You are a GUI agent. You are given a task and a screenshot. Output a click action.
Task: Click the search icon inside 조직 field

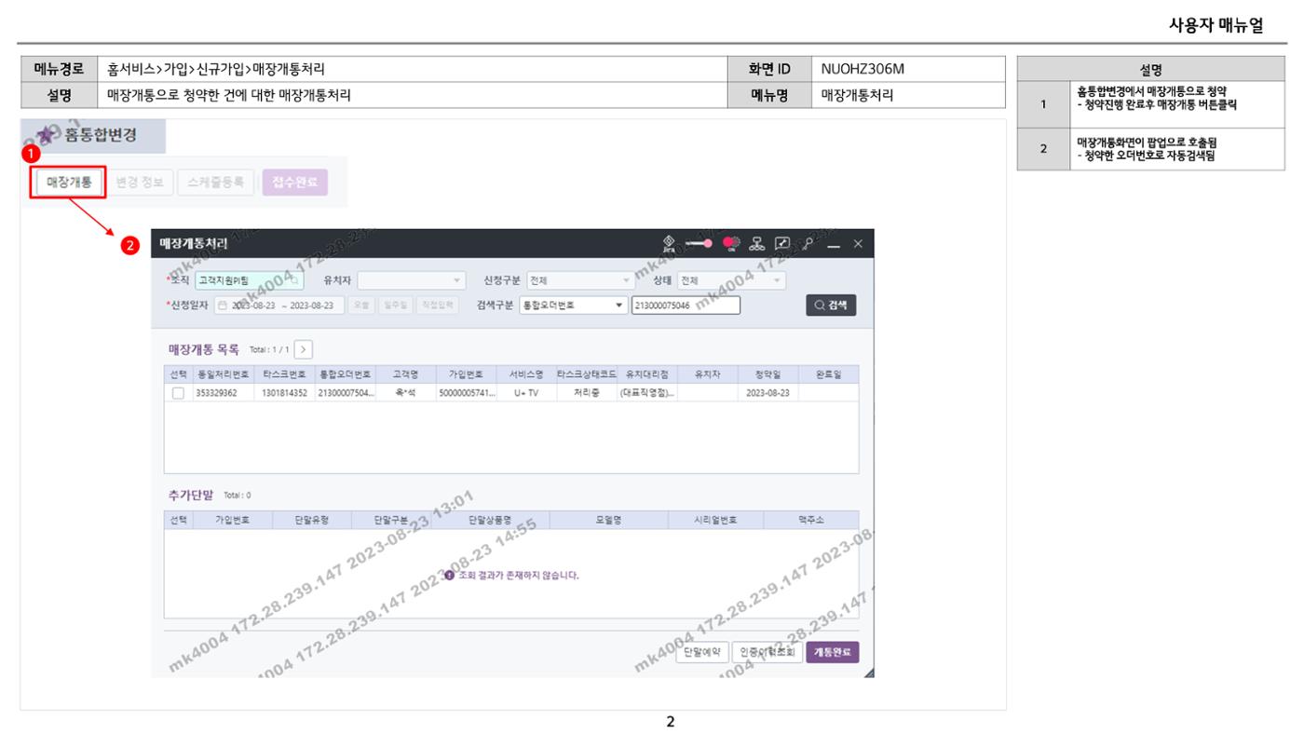294,280
